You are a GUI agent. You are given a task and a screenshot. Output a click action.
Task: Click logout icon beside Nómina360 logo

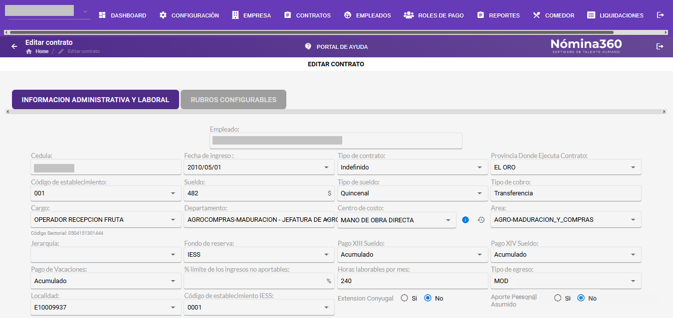660,46
